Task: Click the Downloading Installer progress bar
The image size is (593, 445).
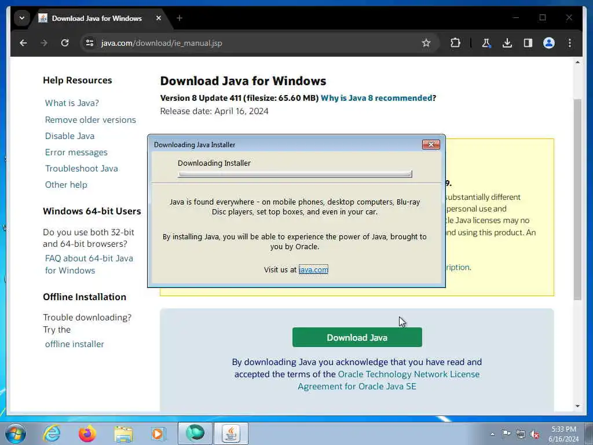Action: (295, 174)
